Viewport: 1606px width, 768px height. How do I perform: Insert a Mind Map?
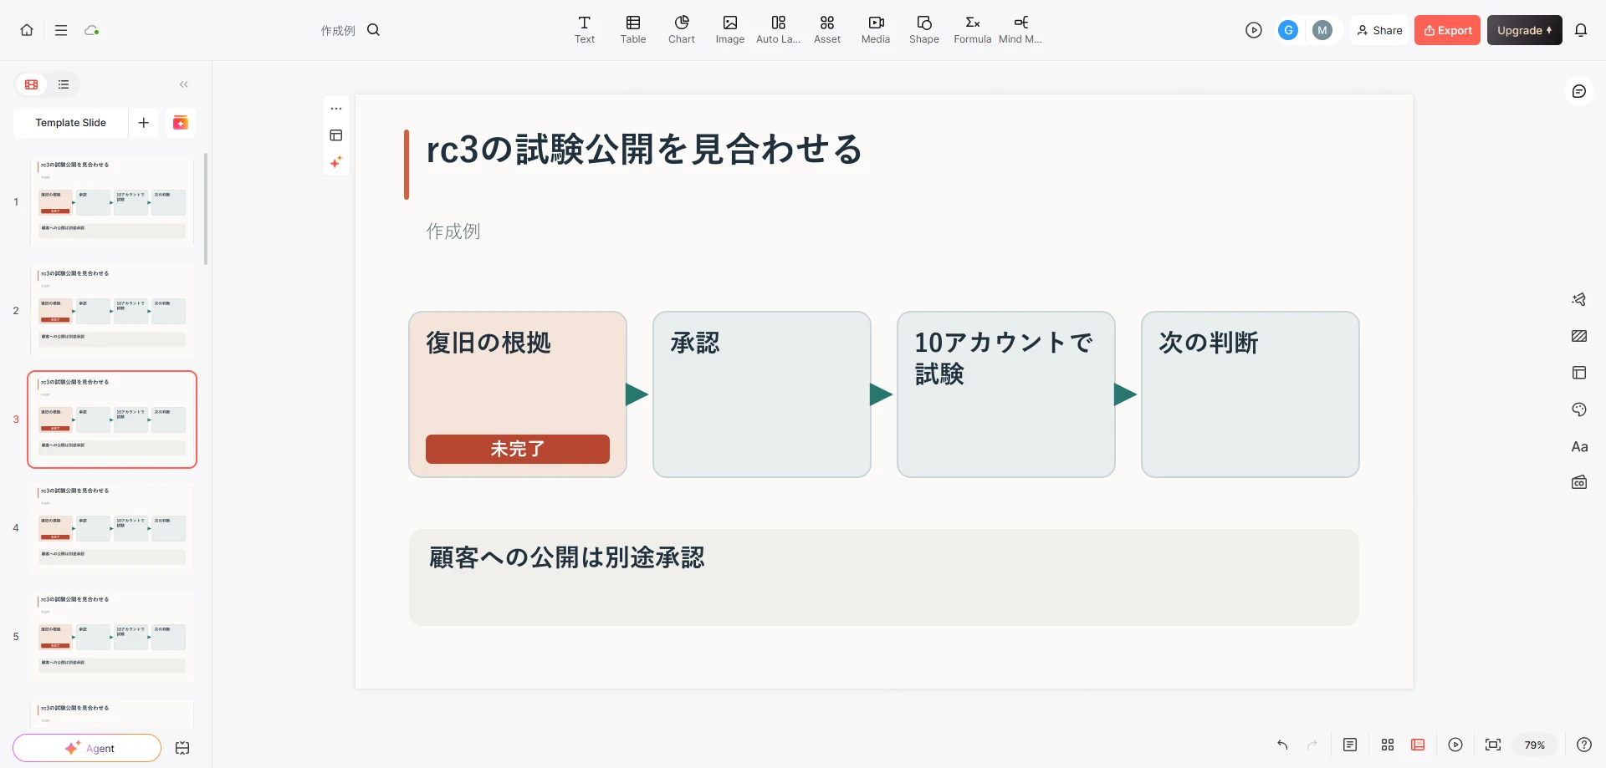tap(1020, 30)
